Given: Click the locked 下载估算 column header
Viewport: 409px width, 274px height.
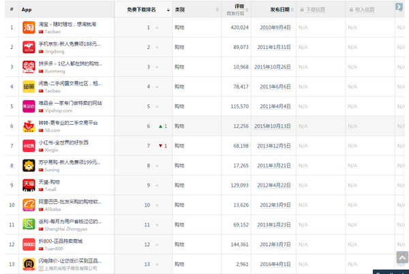Looking at the screenshot, I should [x=316, y=10].
